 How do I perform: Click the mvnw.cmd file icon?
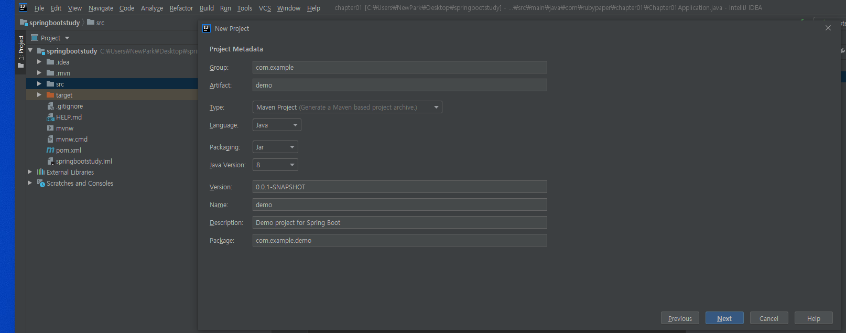50,139
